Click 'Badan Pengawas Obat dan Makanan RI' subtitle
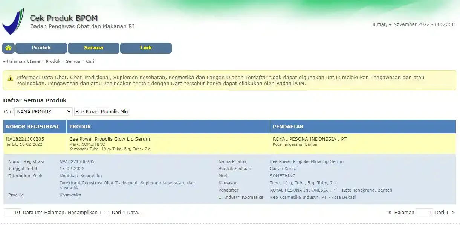The height and width of the screenshot is (225, 460). (x=82, y=27)
